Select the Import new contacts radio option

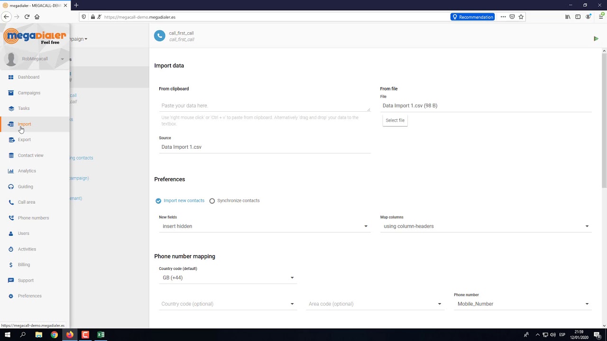click(x=158, y=201)
